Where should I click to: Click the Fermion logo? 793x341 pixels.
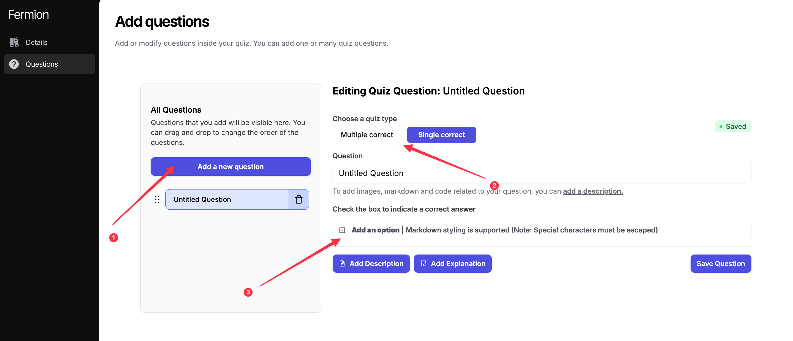pos(28,15)
